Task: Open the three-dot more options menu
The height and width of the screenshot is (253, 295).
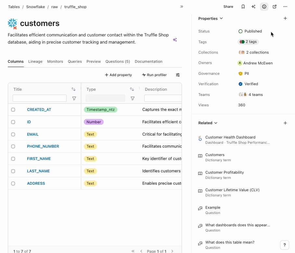Action: [285, 7]
